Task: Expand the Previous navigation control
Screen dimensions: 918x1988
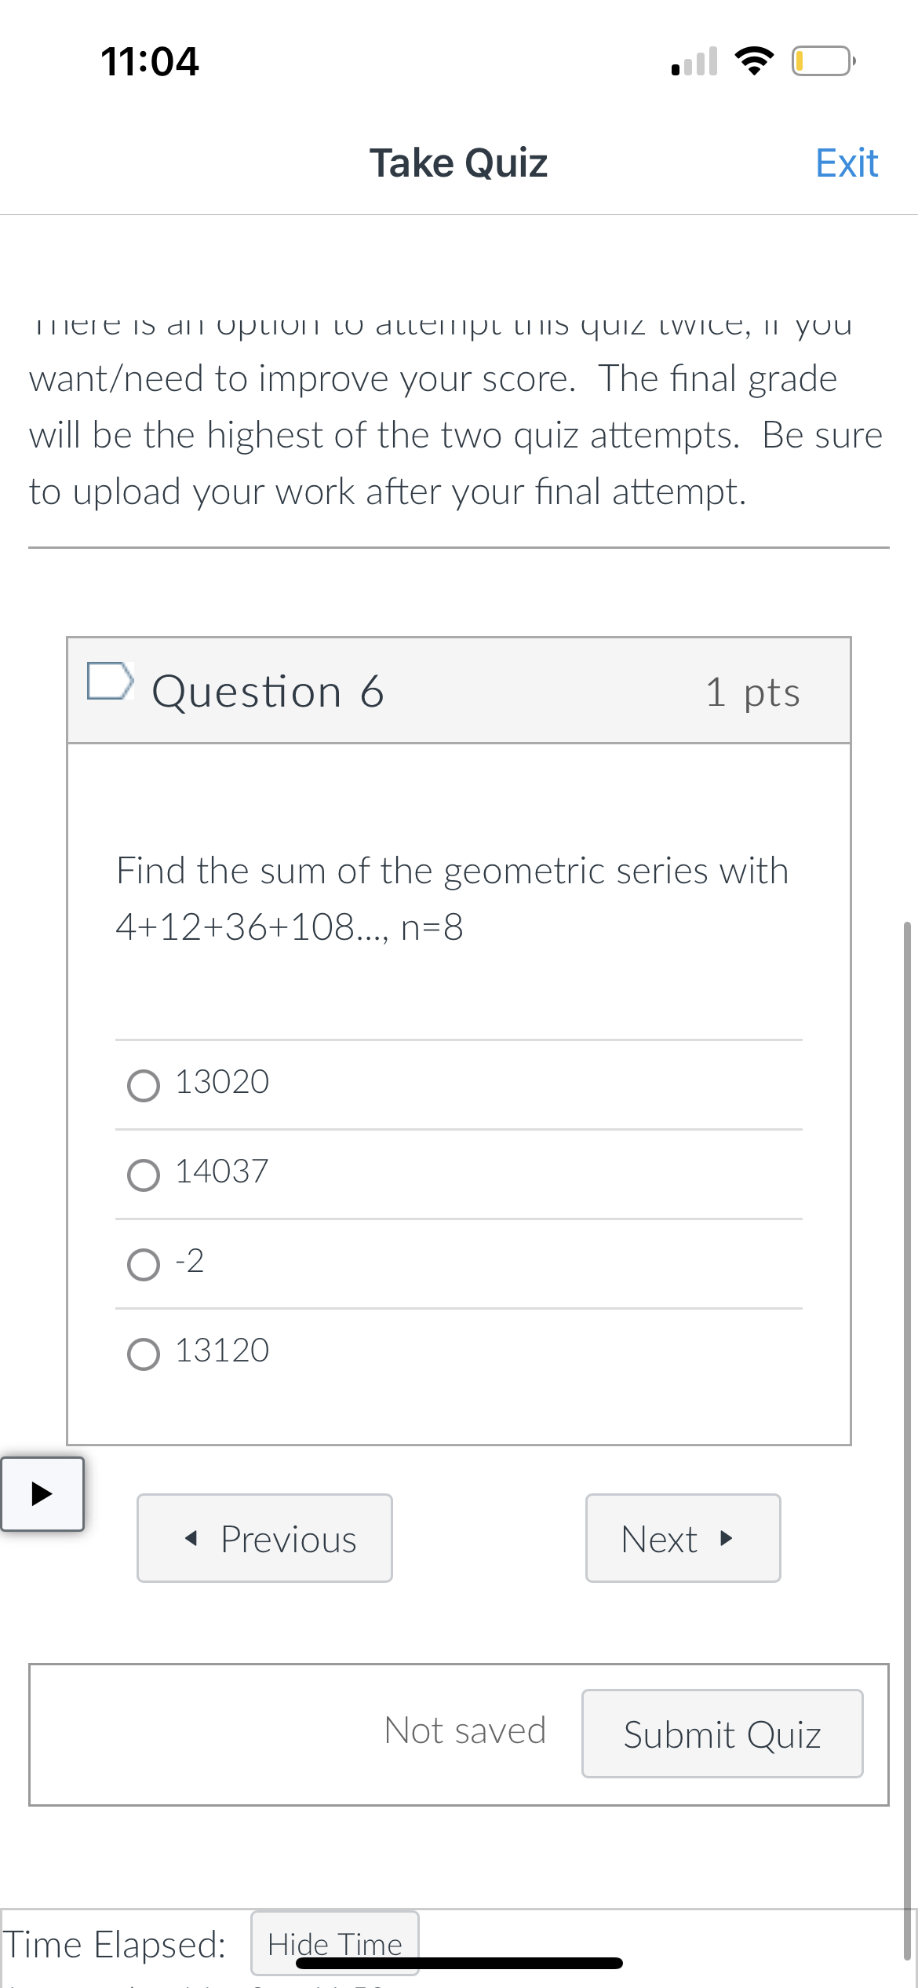Action: pyautogui.click(x=264, y=1538)
